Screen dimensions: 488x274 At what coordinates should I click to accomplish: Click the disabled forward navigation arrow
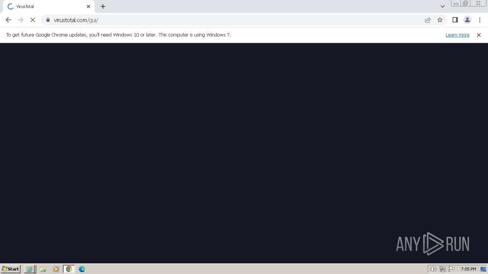(21, 20)
